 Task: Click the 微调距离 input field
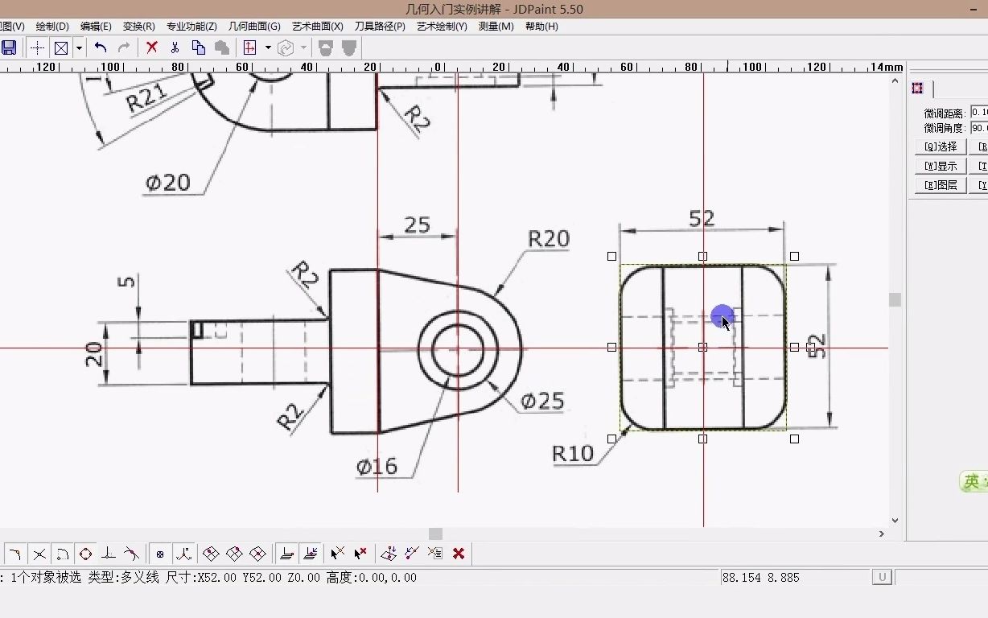coord(979,113)
